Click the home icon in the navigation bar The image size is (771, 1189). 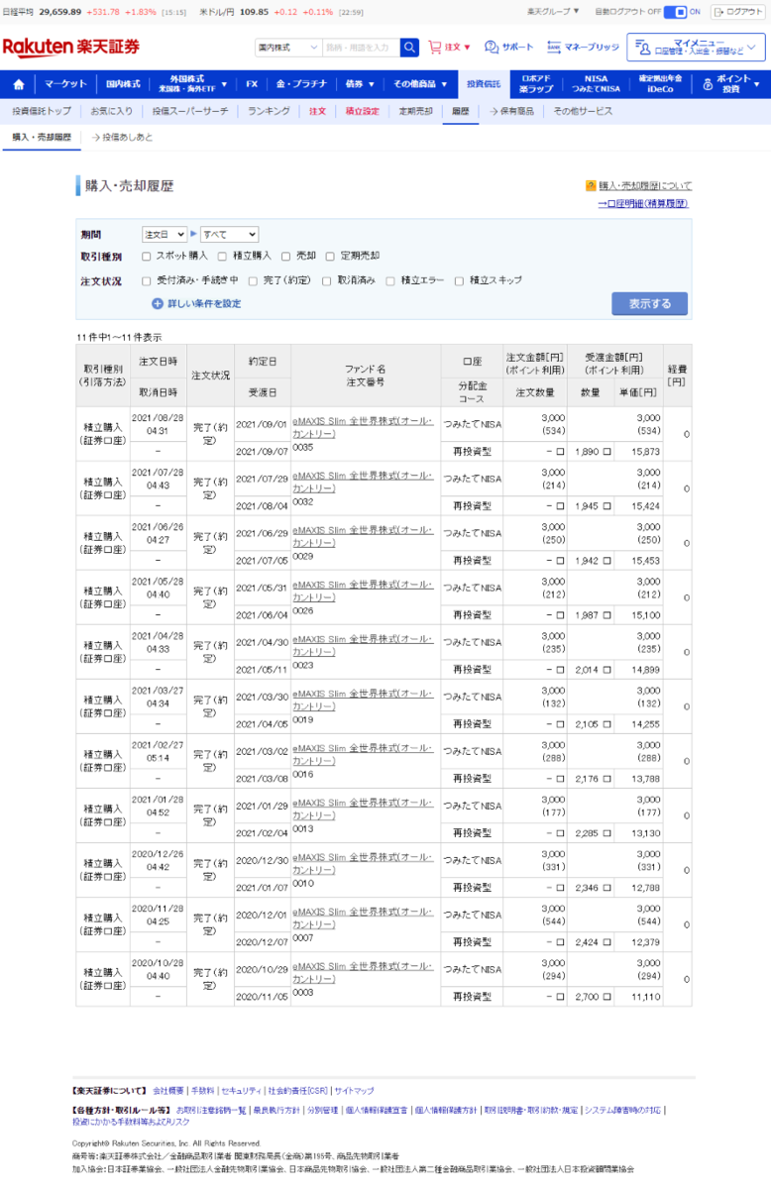(x=19, y=84)
